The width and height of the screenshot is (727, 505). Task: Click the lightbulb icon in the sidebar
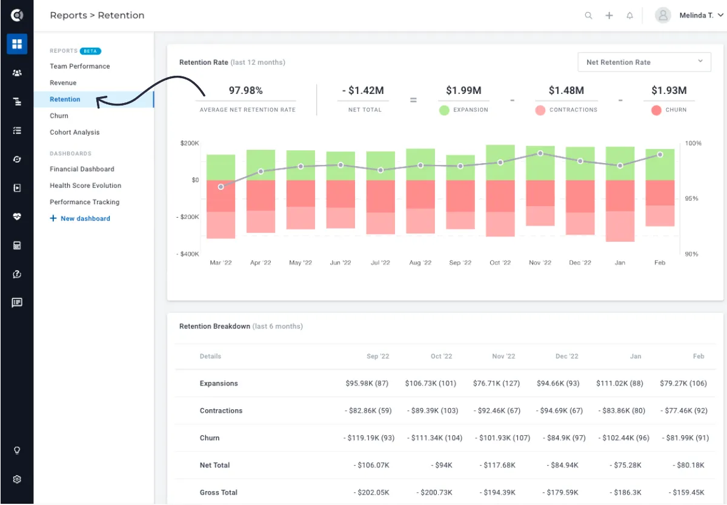[x=17, y=450]
